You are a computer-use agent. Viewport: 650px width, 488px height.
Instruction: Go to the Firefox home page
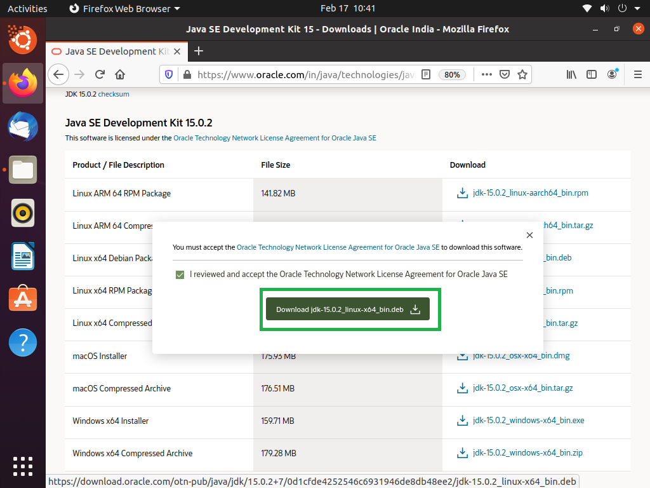coord(120,75)
